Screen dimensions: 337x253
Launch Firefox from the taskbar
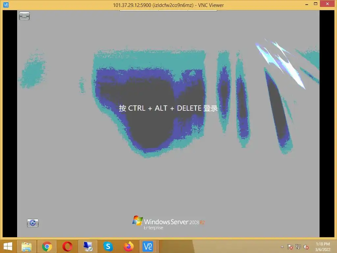click(129, 246)
